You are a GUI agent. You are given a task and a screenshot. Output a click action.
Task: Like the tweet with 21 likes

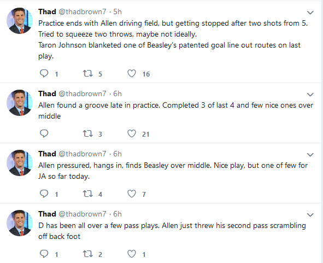click(132, 133)
